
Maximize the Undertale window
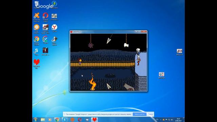[140, 32]
